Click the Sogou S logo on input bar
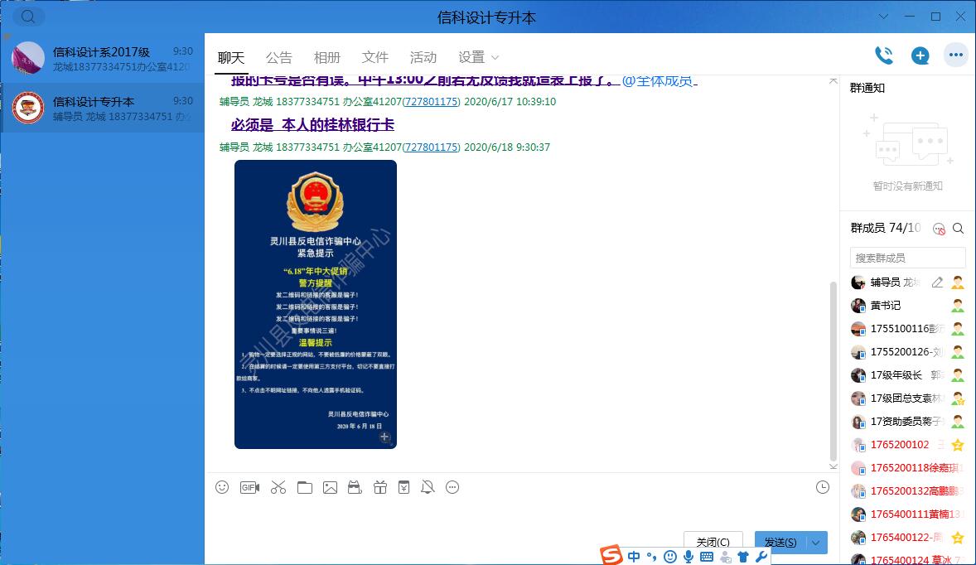Viewport: 976px width, 565px height. (x=611, y=556)
